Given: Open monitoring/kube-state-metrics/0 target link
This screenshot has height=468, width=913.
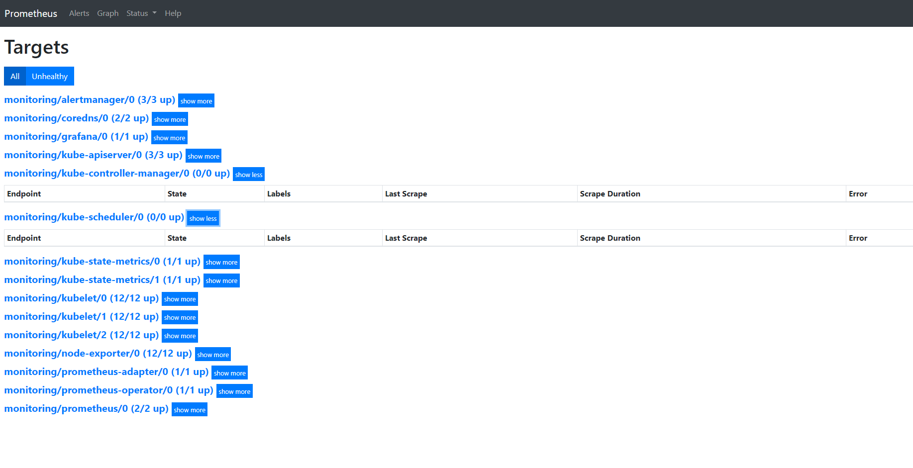Looking at the screenshot, I should (102, 261).
